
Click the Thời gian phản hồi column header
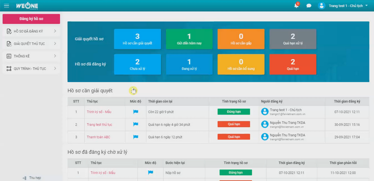(343, 163)
